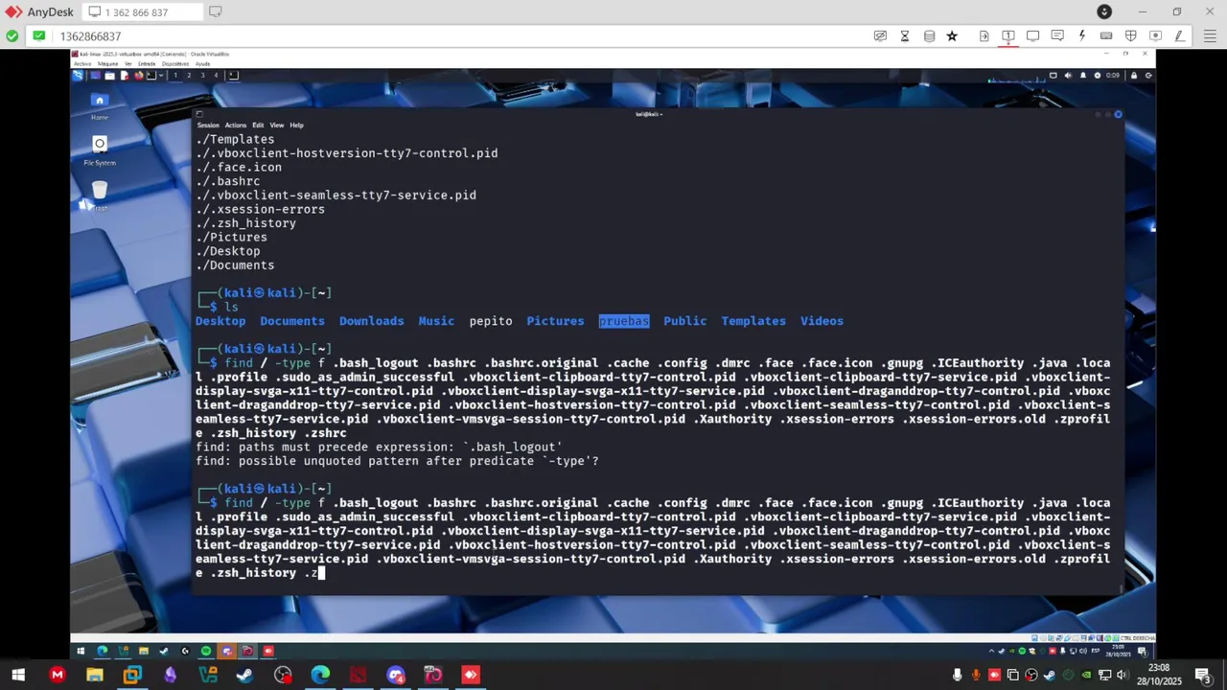Launch Firefox from the Kali panel
1227x690 pixels.
[139, 75]
